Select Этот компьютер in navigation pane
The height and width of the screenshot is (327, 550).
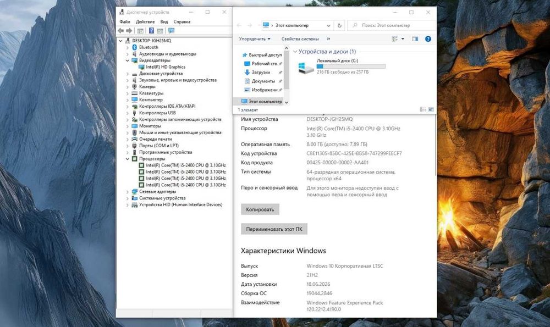coord(261,101)
